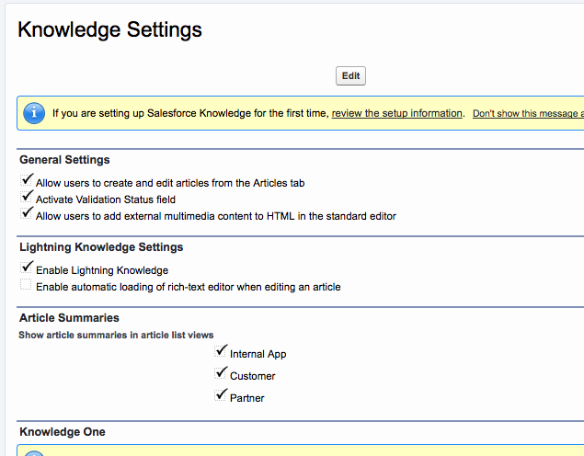Click the 'Knowledge One' section header

pyautogui.click(x=63, y=432)
